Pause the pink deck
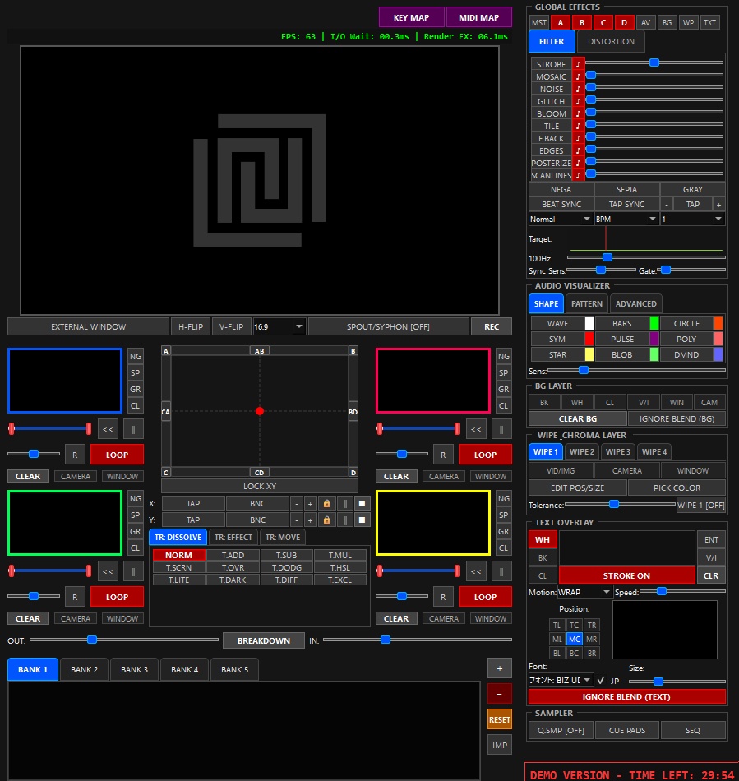The image size is (739, 781). pyautogui.click(x=501, y=429)
